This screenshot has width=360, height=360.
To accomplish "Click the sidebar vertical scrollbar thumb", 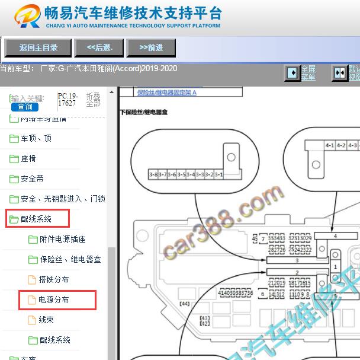I will (111, 304).
